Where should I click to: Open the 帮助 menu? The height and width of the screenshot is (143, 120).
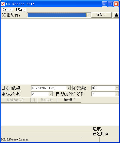pyautogui.click(x=21, y=10)
